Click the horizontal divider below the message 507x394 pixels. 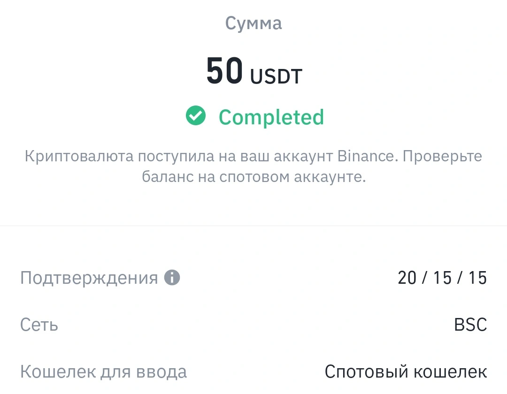click(x=253, y=226)
